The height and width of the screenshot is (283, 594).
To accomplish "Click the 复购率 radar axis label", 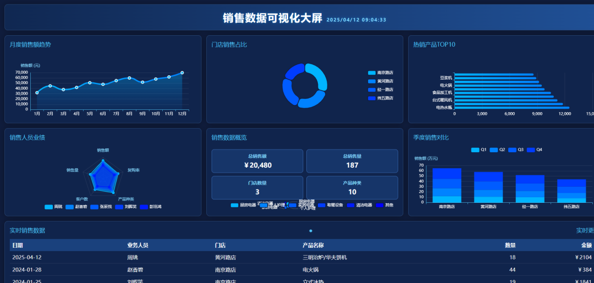I will click(133, 170).
